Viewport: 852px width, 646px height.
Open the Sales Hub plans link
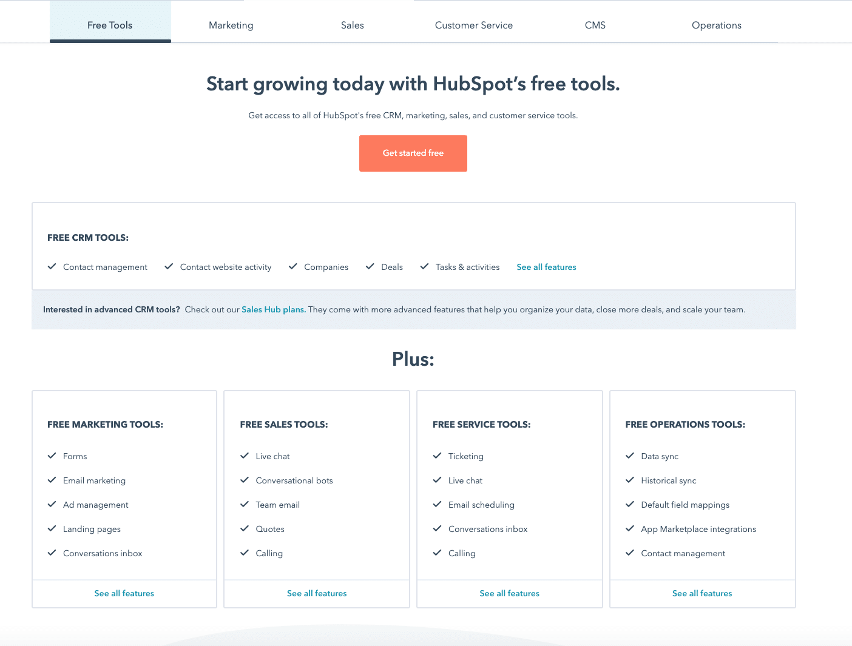tap(273, 309)
